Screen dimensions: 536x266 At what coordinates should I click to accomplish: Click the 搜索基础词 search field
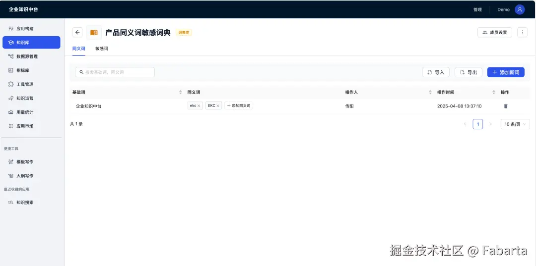[x=115, y=72]
